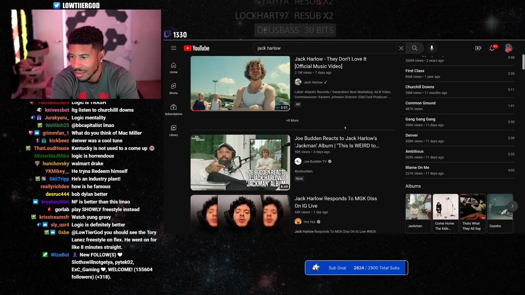
Task: Click chat username 'ThatLoudHouse'
Action: [51, 148]
